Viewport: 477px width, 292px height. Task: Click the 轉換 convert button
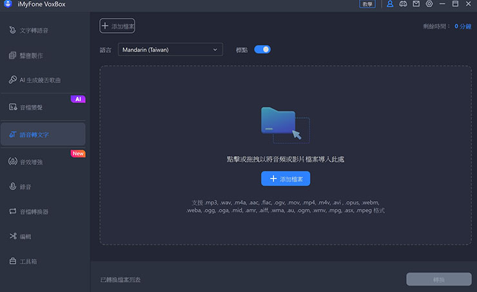pyautogui.click(x=438, y=279)
